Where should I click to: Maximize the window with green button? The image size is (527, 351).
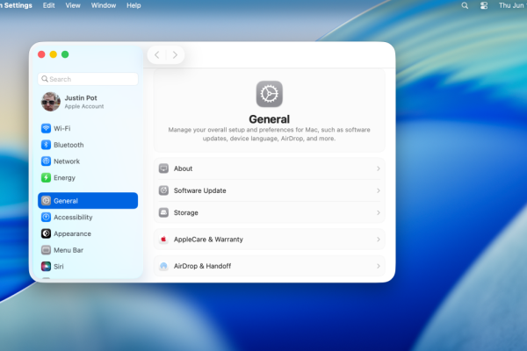click(65, 54)
